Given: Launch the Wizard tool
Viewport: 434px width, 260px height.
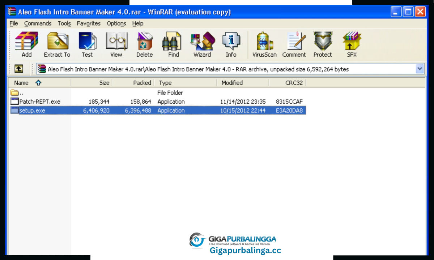Looking at the screenshot, I should click(x=202, y=44).
